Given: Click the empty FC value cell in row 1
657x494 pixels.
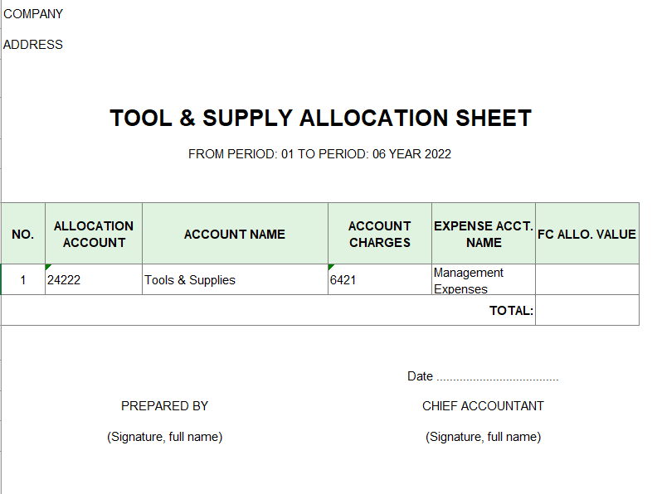Looking at the screenshot, I should (586, 280).
